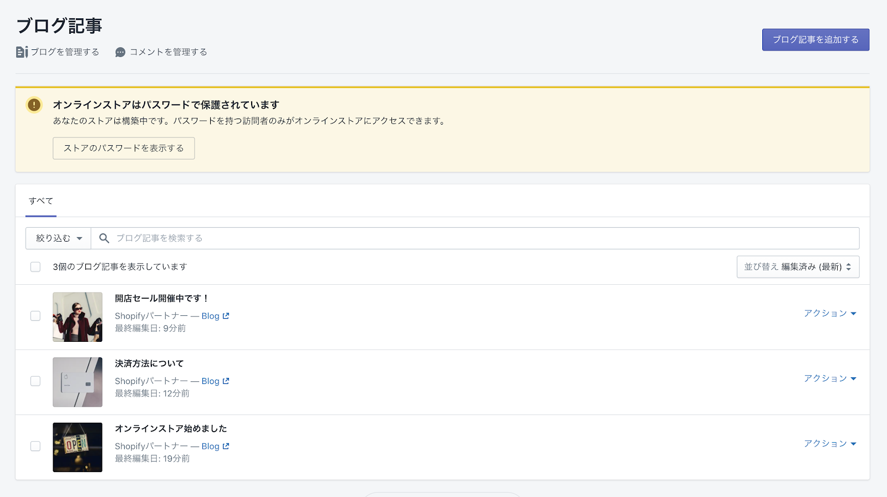Open external Blog link icon for 開店セール開催中です！

226,316
